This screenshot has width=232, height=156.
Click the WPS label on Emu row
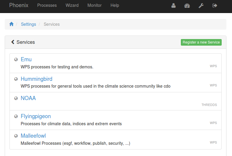[x=213, y=66]
